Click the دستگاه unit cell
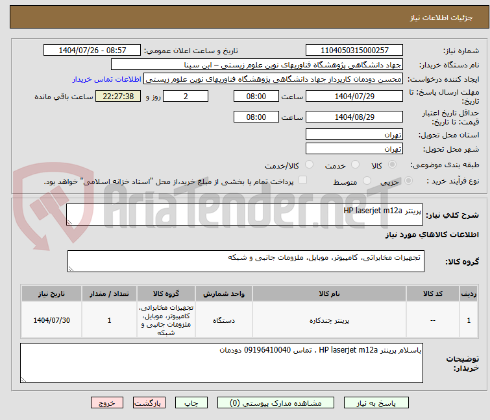 [x=224, y=320]
